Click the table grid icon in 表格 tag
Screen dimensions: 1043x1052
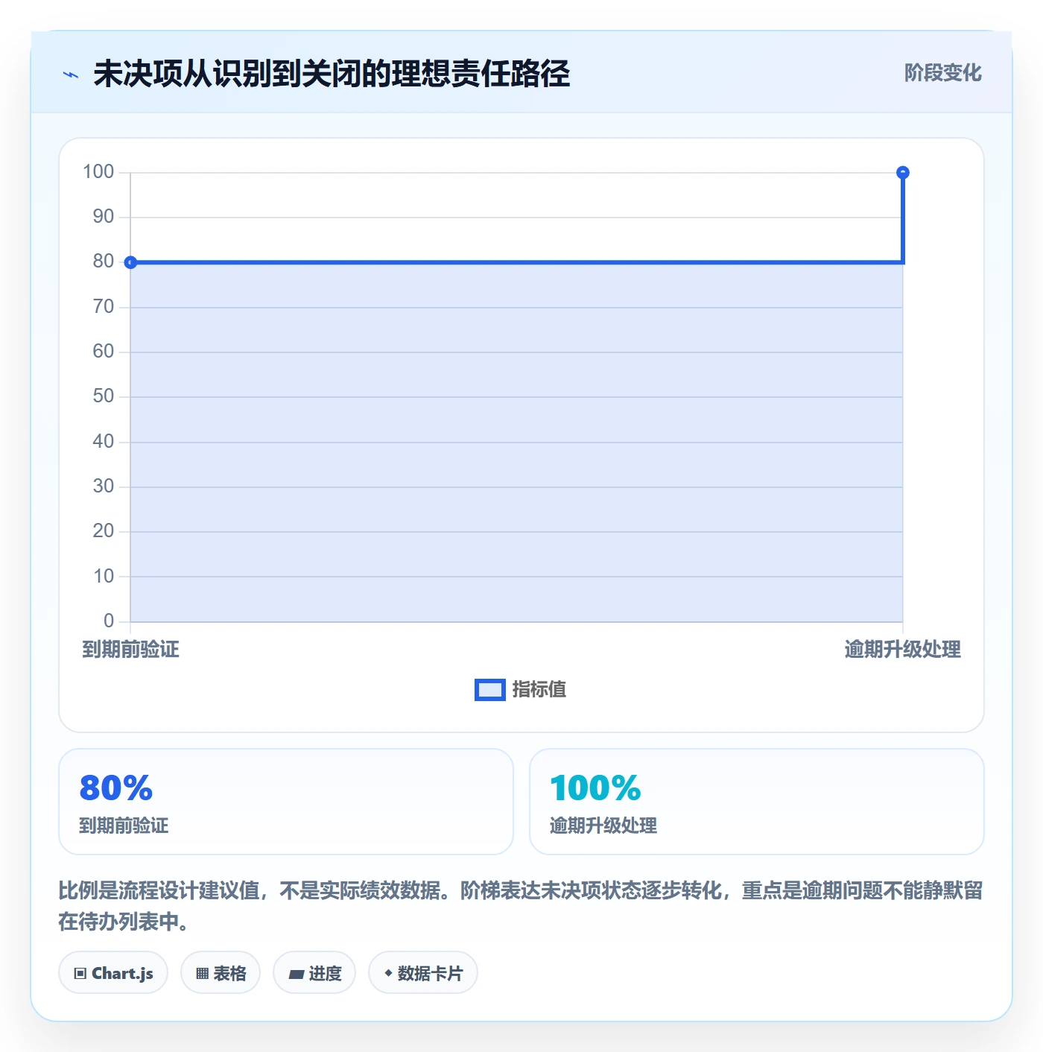click(x=202, y=973)
